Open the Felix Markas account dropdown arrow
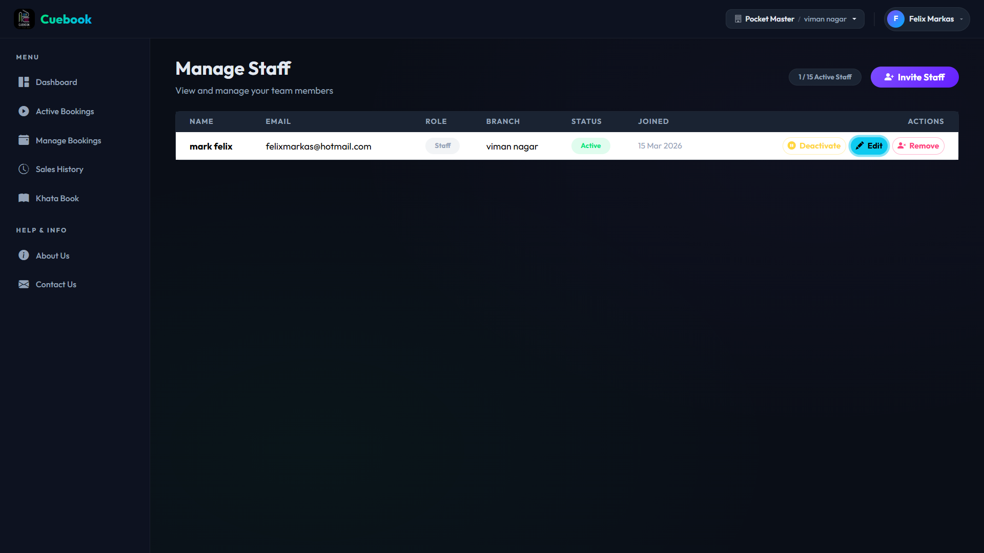Image resolution: width=984 pixels, height=553 pixels. click(961, 19)
